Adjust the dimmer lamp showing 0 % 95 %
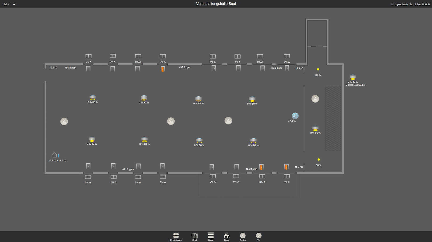This screenshot has height=242, width=432. click(315, 127)
